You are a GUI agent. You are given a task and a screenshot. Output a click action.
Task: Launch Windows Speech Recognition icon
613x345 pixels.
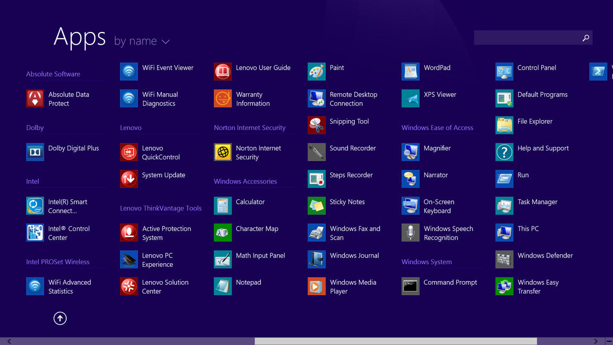pyautogui.click(x=410, y=233)
